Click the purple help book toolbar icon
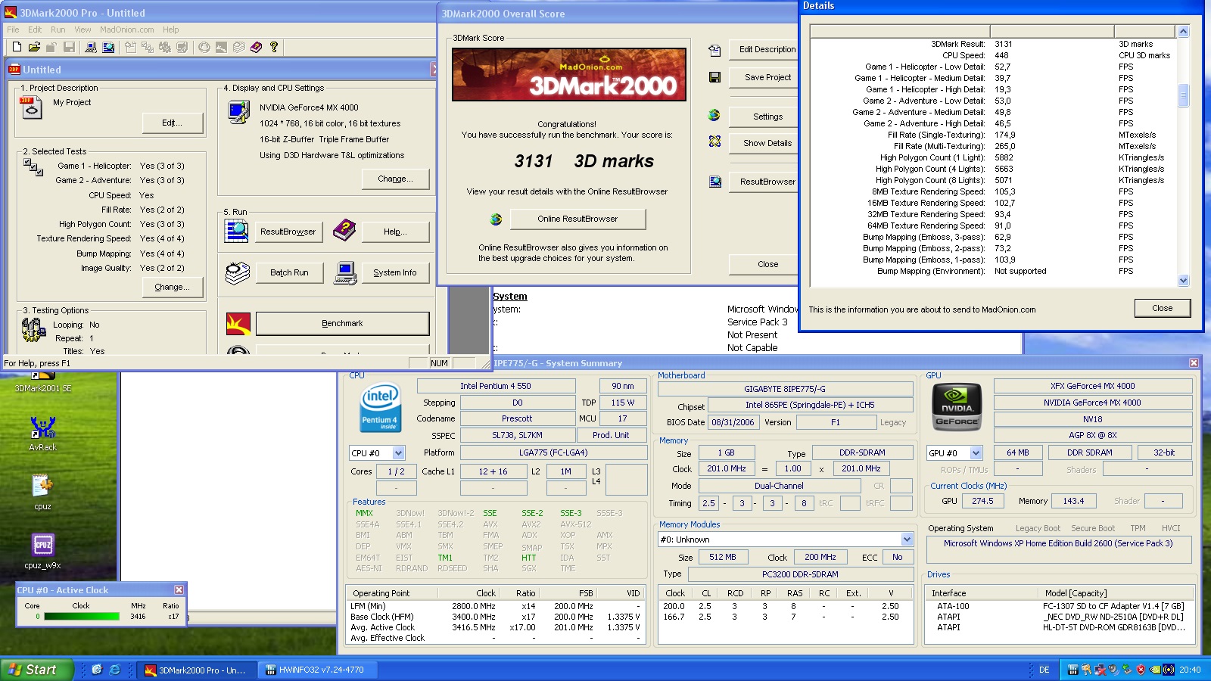Screen dimensions: 1211x681 tap(257, 47)
